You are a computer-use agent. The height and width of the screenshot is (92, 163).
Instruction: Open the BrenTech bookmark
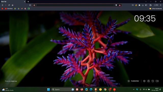click(9, 9)
